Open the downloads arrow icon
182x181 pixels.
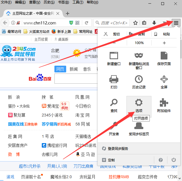click(x=154, y=23)
